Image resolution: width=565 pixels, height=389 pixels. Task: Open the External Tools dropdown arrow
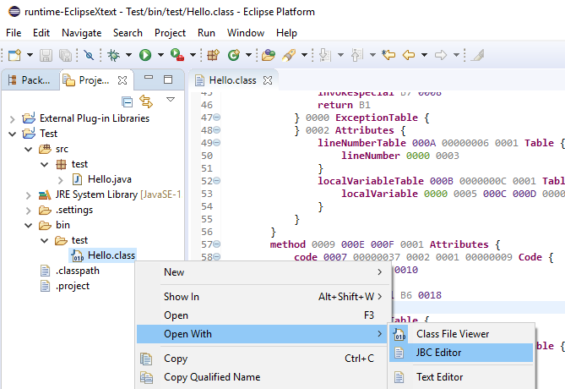pos(193,55)
